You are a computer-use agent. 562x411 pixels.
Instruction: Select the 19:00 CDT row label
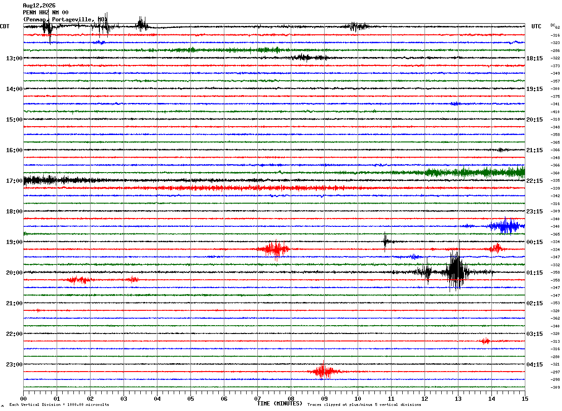point(14,242)
